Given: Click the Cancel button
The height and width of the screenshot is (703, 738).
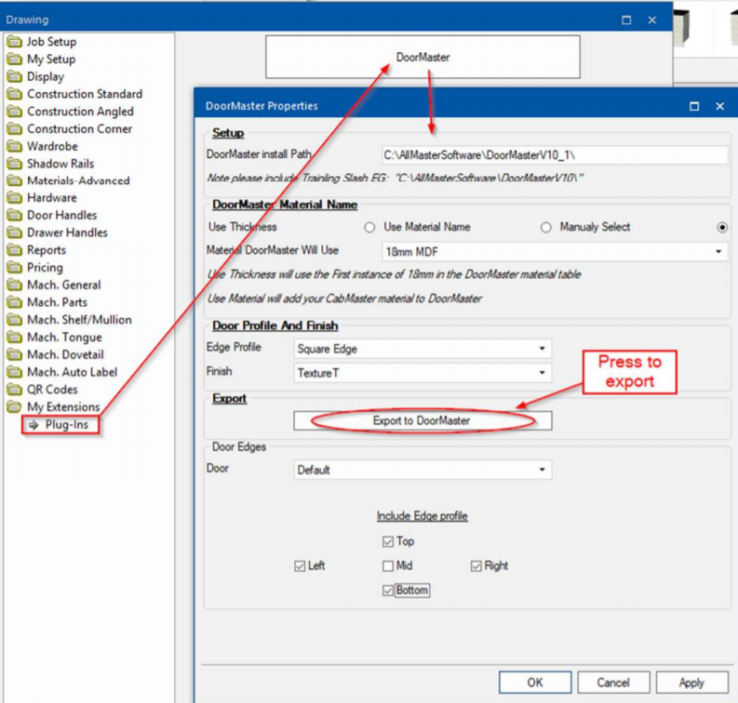Looking at the screenshot, I should [613, 683].
